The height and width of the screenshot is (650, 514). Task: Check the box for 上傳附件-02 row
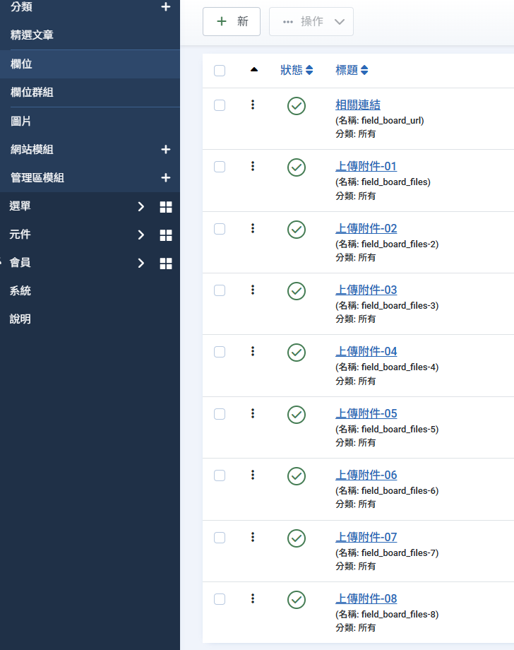[x=220, y=229]
